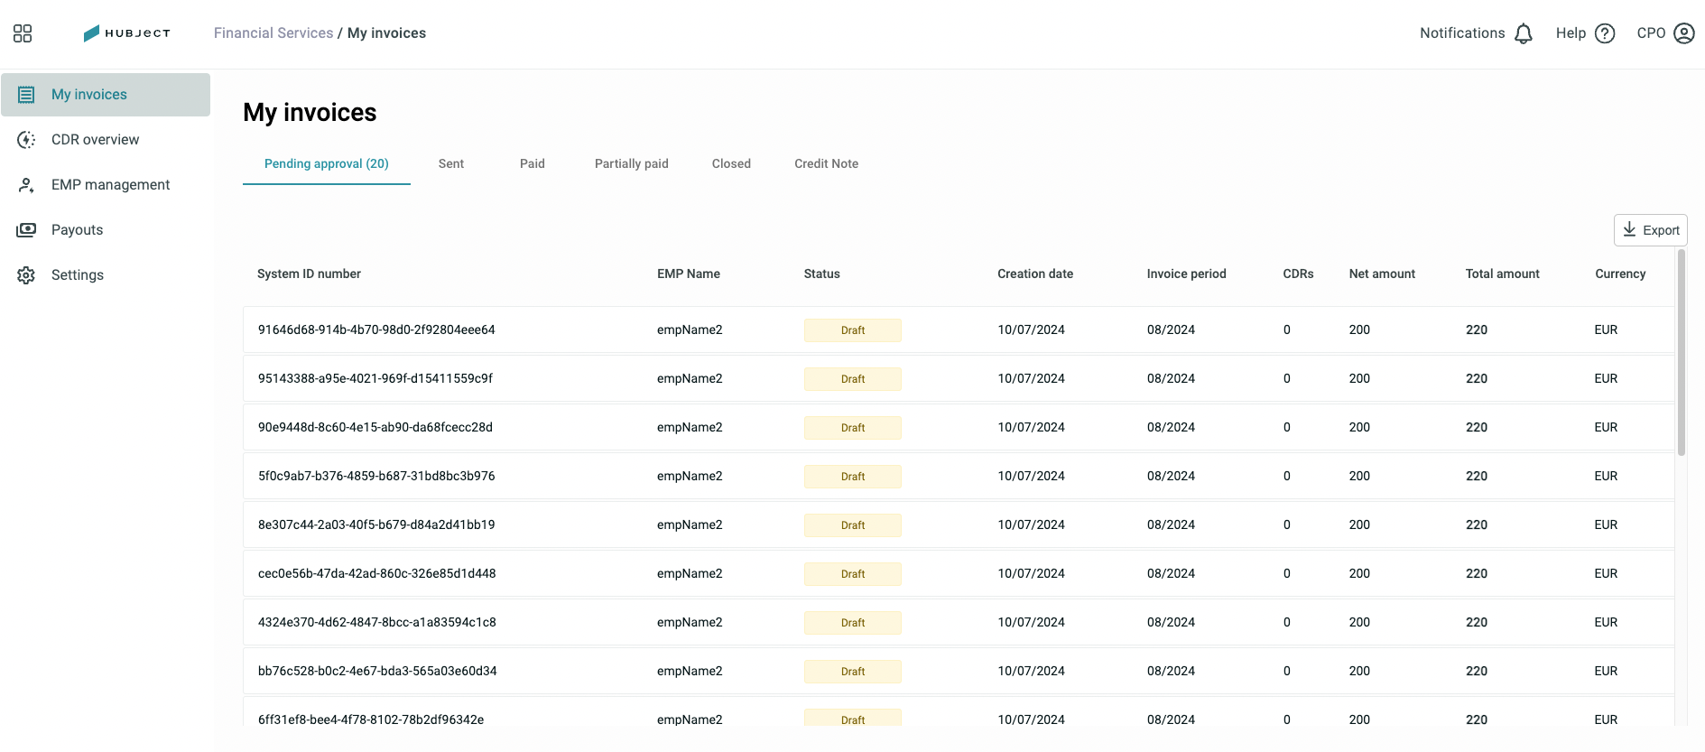
Task: Click the Currency column header
Action: click(1620, 274)
